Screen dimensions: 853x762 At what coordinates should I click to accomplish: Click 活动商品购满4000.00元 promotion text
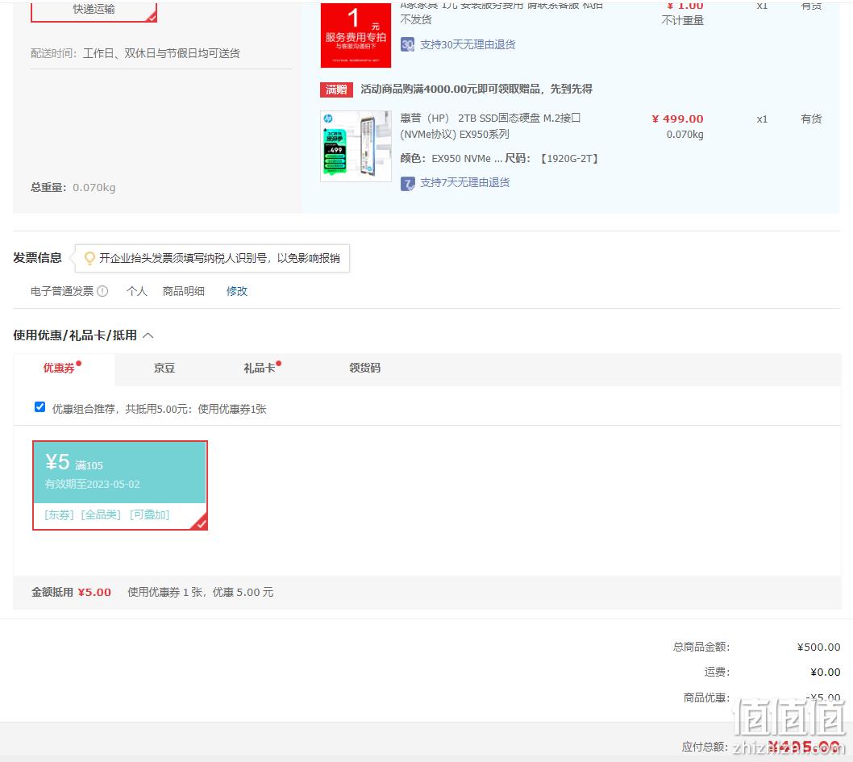tap(476, 90)
